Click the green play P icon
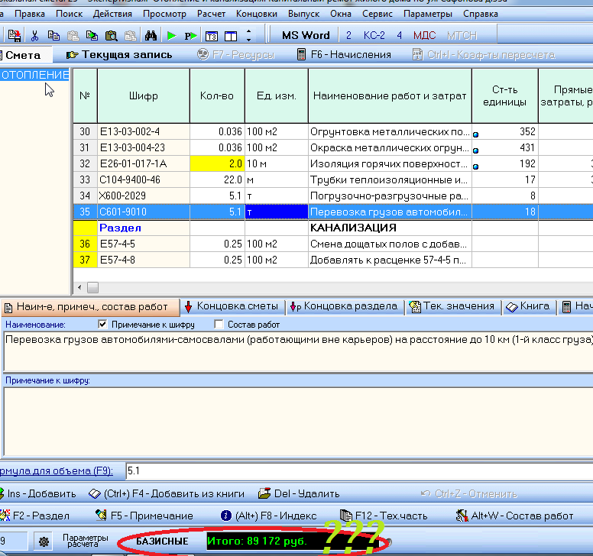593x556 pixels. (x=191, y=35)
